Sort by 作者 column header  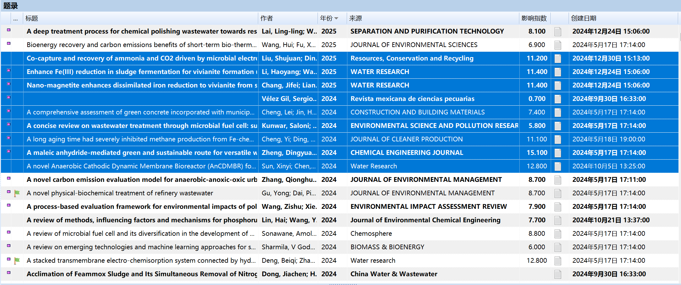click(288, 18)
